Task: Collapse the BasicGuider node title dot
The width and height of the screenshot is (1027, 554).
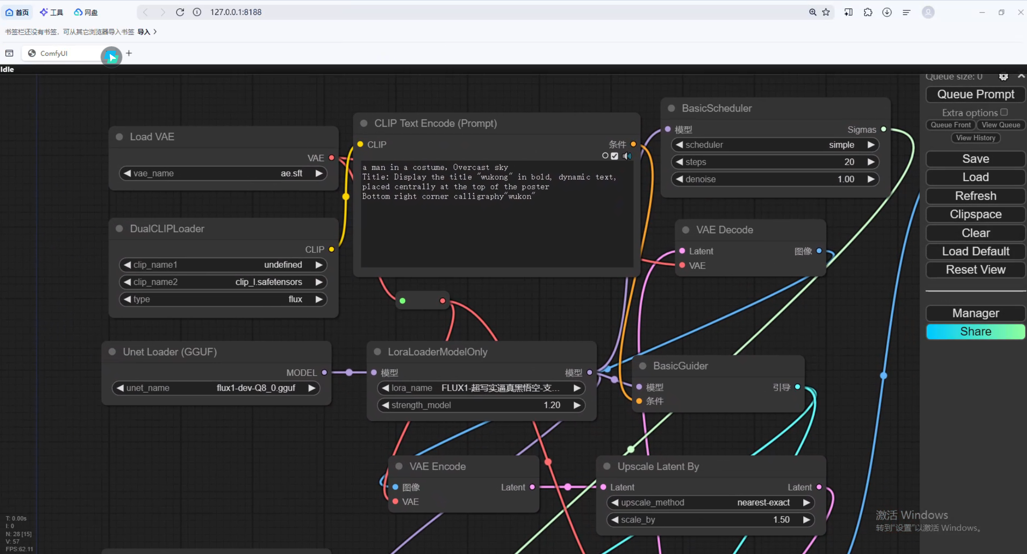Action: [x=643, y=366]
